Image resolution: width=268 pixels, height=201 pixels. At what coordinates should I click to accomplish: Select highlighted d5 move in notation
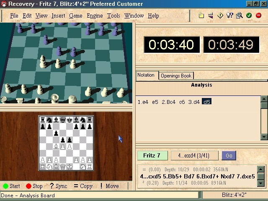[x=206, y=101]
